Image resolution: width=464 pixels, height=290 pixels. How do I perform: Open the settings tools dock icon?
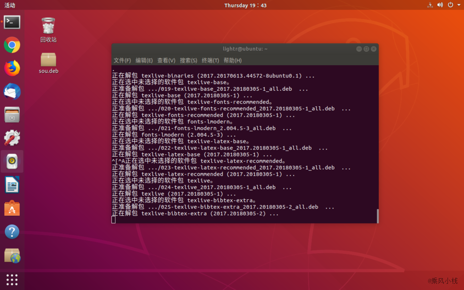click(x=12, y=138)
